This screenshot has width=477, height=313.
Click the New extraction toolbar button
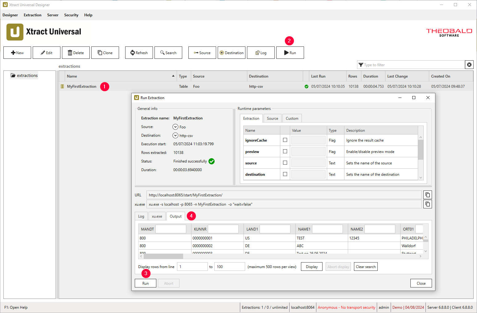pyautogui.click(x=17, y=53)
